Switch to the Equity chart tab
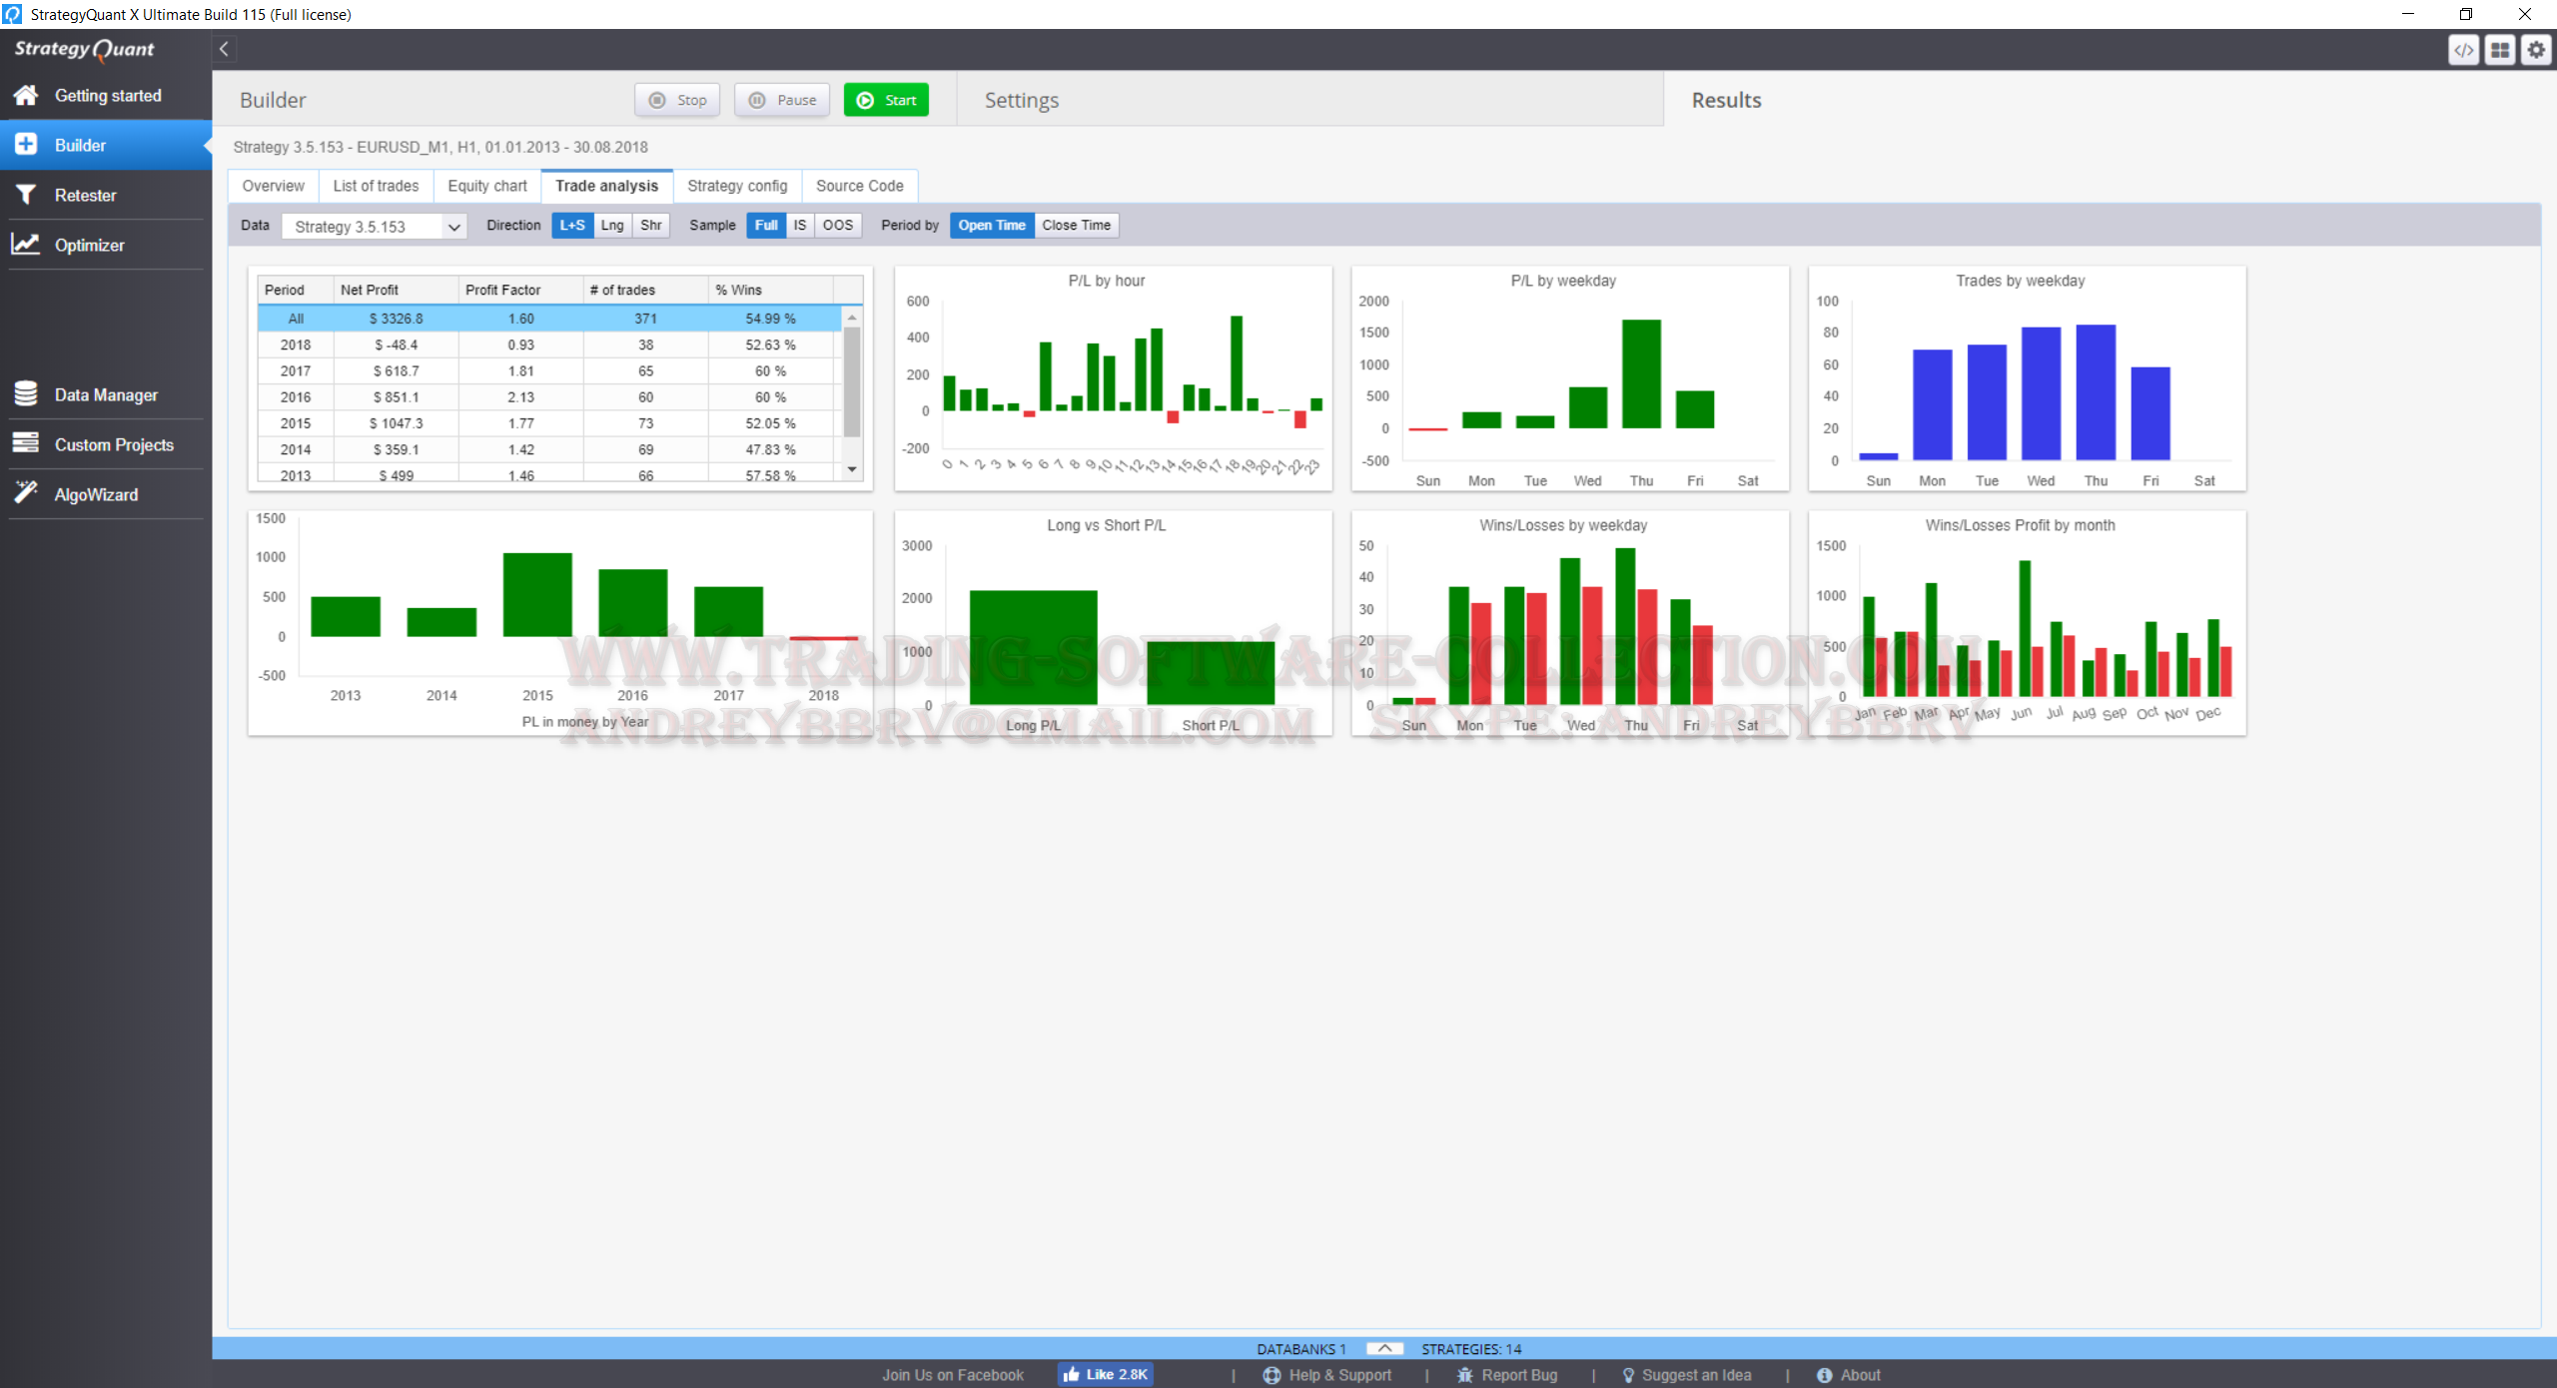Viewport: 2557px width, 1388px height. (487, 186)
